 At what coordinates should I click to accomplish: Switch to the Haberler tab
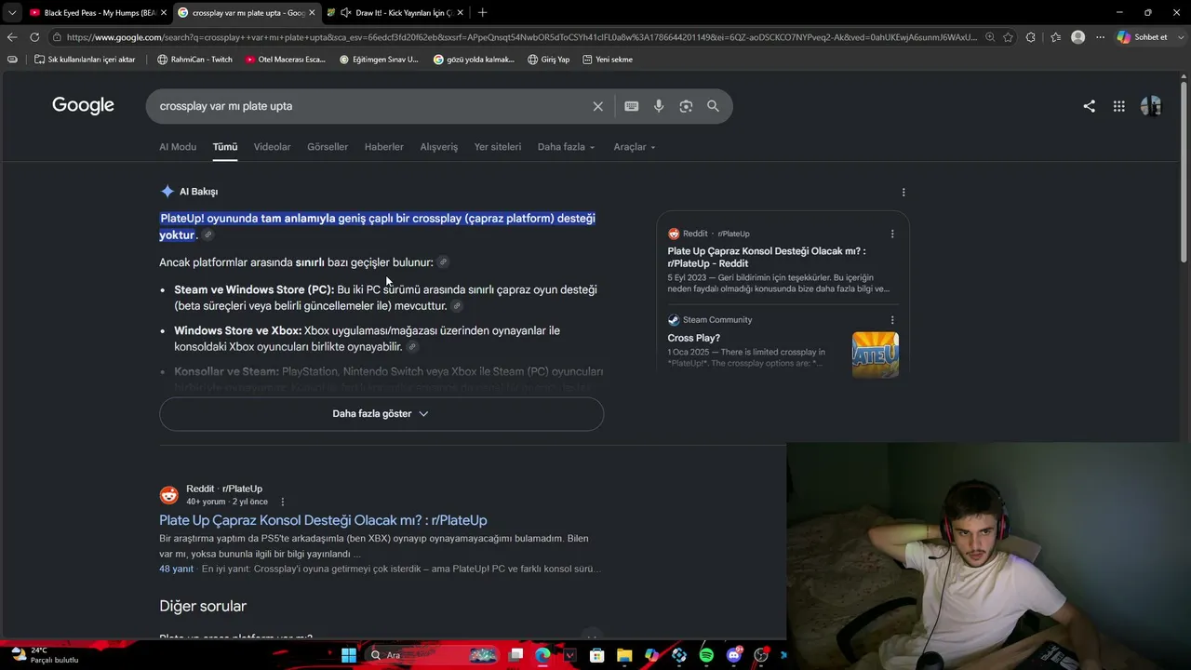click(x=384, y=147)
